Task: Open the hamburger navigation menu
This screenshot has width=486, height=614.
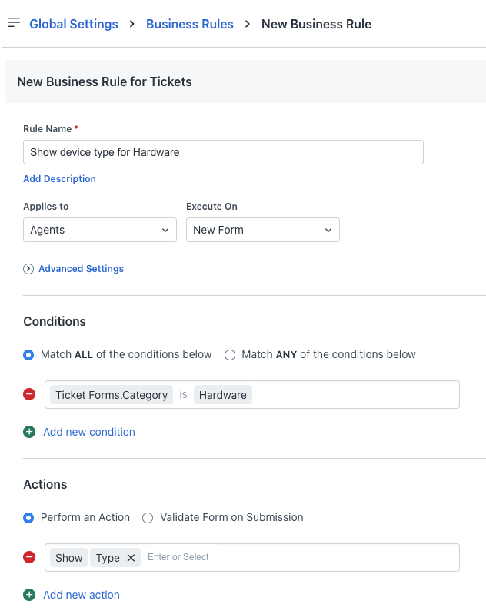Action: (13, 23)
